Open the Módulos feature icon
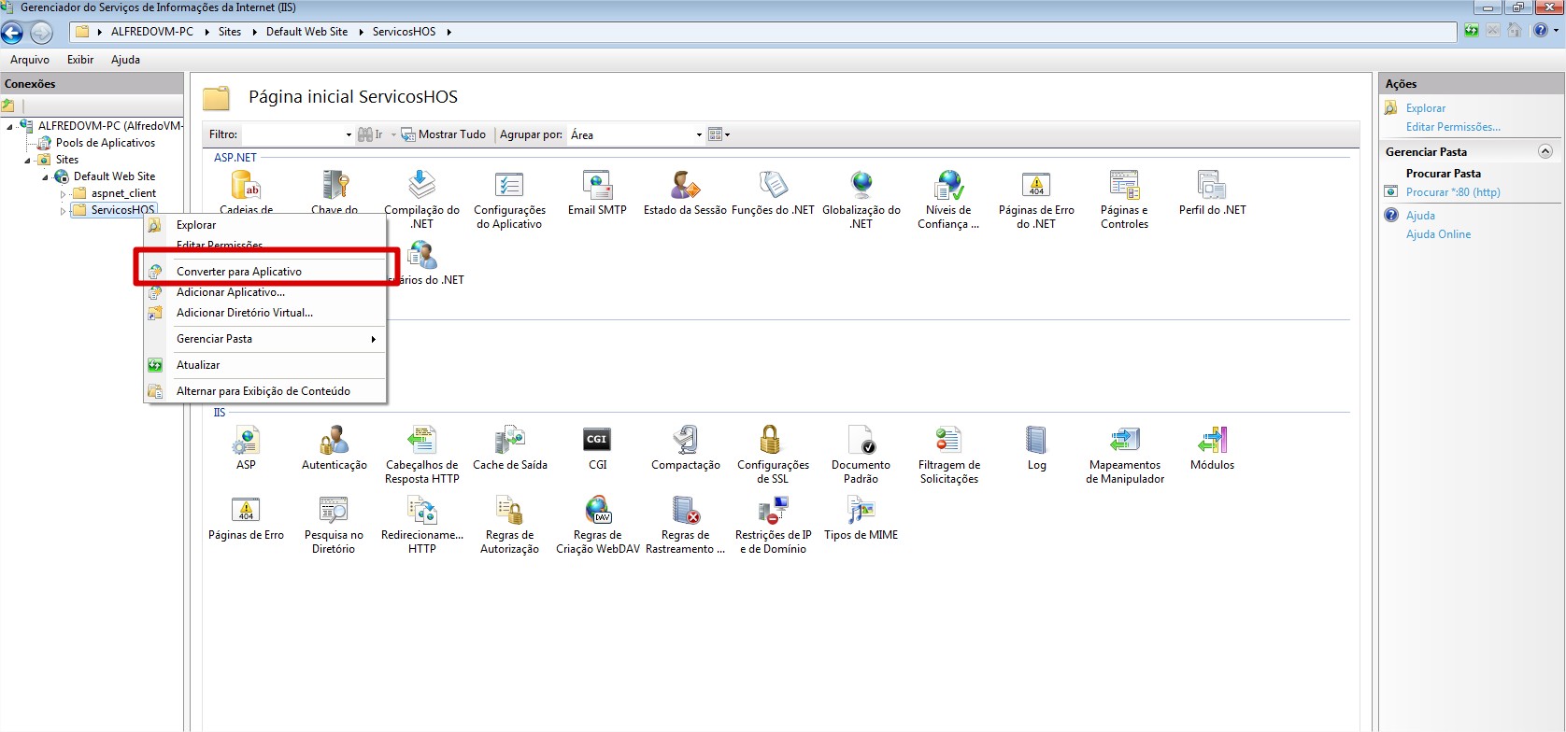The width and height of the screenshot is (1566, 732). [x=1212, y=441]
